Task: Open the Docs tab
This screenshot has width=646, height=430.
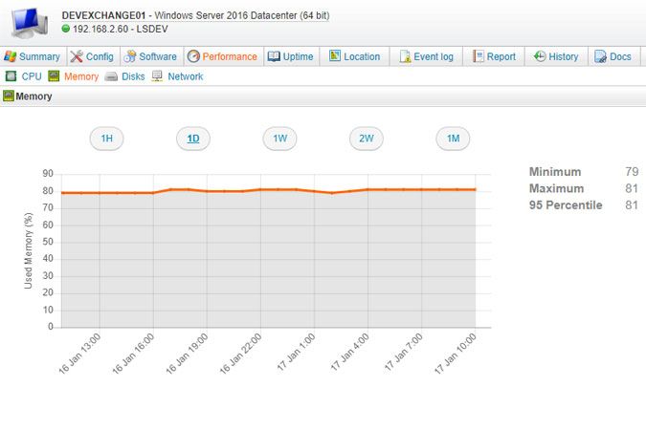Action: click(613, 57)
